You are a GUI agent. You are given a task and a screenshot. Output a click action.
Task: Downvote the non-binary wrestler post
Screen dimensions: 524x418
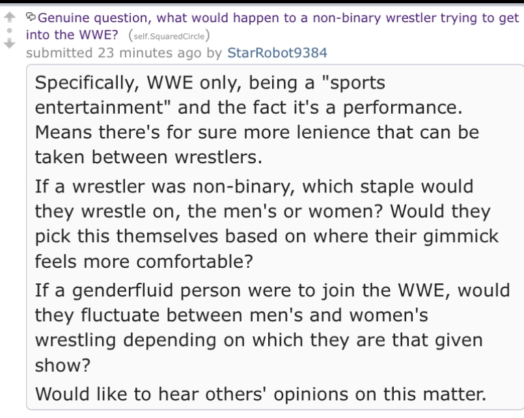[x=10, y=44]
